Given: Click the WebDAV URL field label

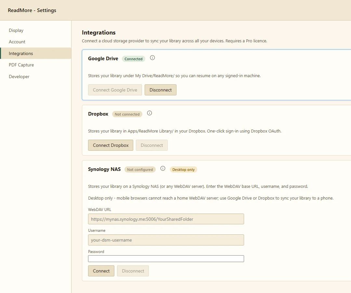Looking at the screenshot, I should point(100,210).
